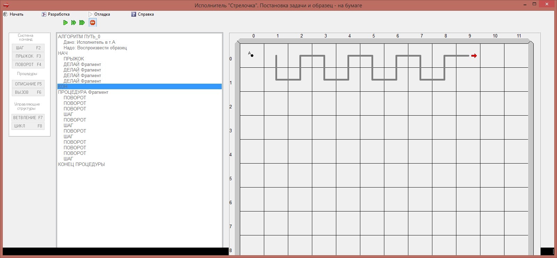Run the algorithm with the single green play icon
The image size is (557, 258).
pos(65,23)
